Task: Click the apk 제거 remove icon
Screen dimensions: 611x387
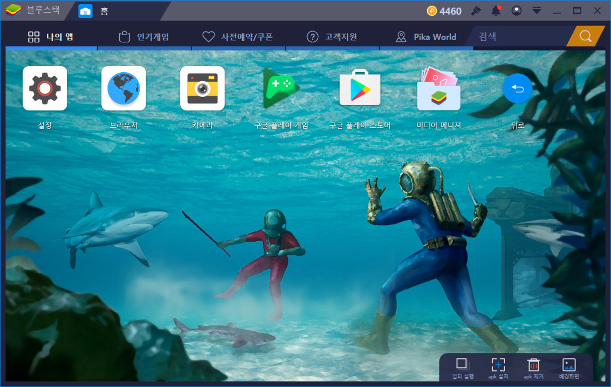Action: 533,367
